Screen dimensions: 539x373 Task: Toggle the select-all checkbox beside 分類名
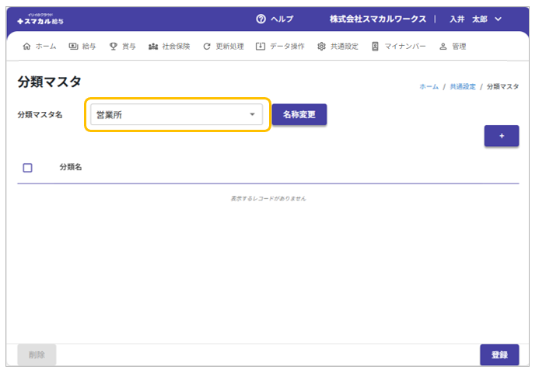pyautogui.click(x=28, y=167)
